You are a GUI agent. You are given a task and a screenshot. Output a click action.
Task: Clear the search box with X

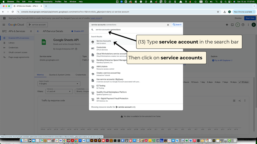(x=168, y=25)
